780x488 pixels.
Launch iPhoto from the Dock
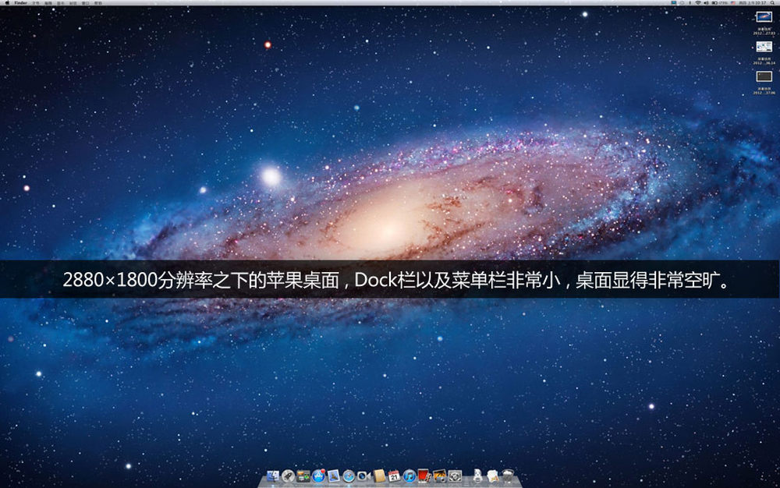pos(440,476)
